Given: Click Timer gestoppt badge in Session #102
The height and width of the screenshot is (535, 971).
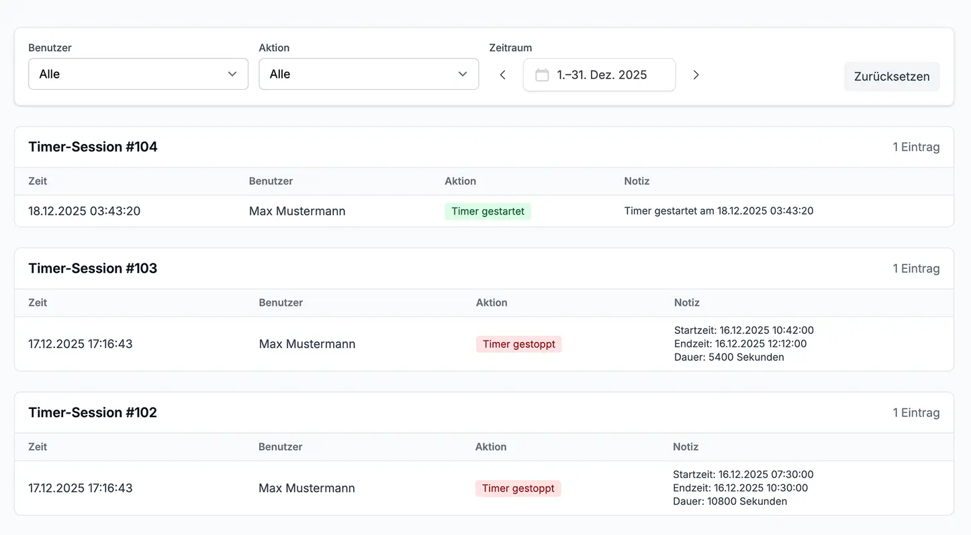Looking at the screenshot, I should click(518, 488).
